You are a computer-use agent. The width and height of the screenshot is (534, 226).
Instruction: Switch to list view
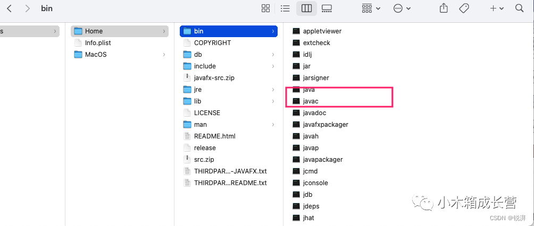[285, 8]
